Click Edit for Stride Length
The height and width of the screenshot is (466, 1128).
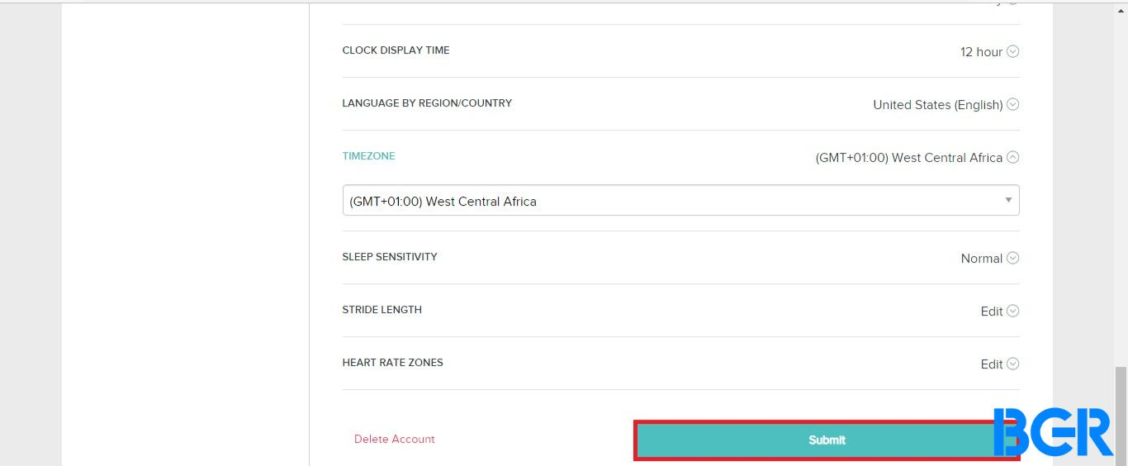(991, 311)
